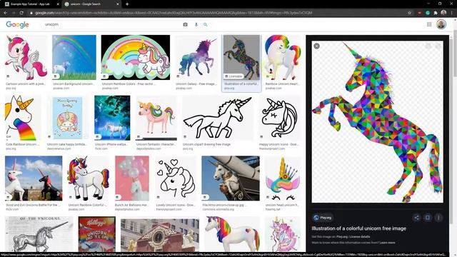Click the Learn more link
Viewport: 457px width, 257px height.
(387, 243)
